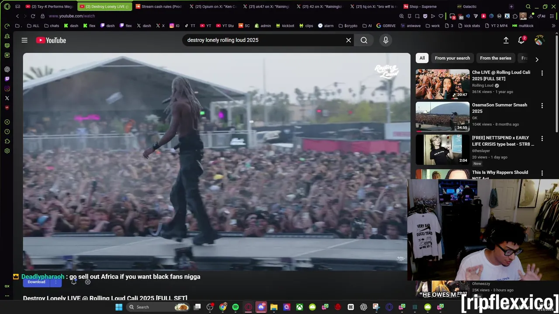Screen dimensions: 559x314
Task: Open options for 'Che LIVE @ Rolling Loud' video
Action: 542,73
